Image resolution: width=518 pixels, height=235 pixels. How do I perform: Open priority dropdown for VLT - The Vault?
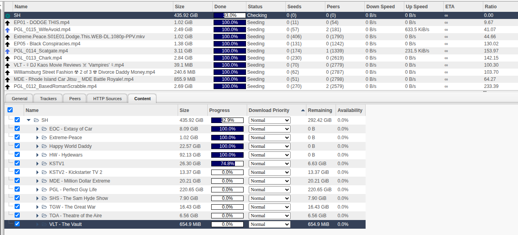270,224
